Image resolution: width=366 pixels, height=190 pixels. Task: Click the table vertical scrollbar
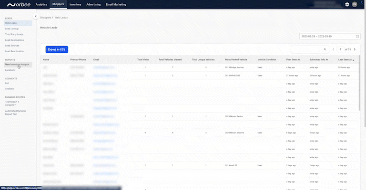click(359, 83)
